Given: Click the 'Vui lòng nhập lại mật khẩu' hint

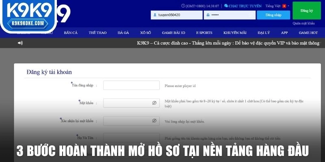Looking at the screenshot, I should click(184, 122).
